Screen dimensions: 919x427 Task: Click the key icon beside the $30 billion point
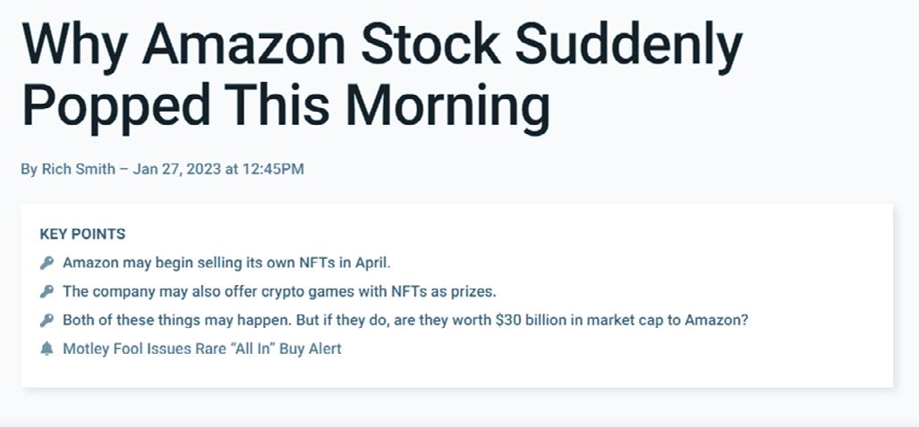click(x=47, y=320)
